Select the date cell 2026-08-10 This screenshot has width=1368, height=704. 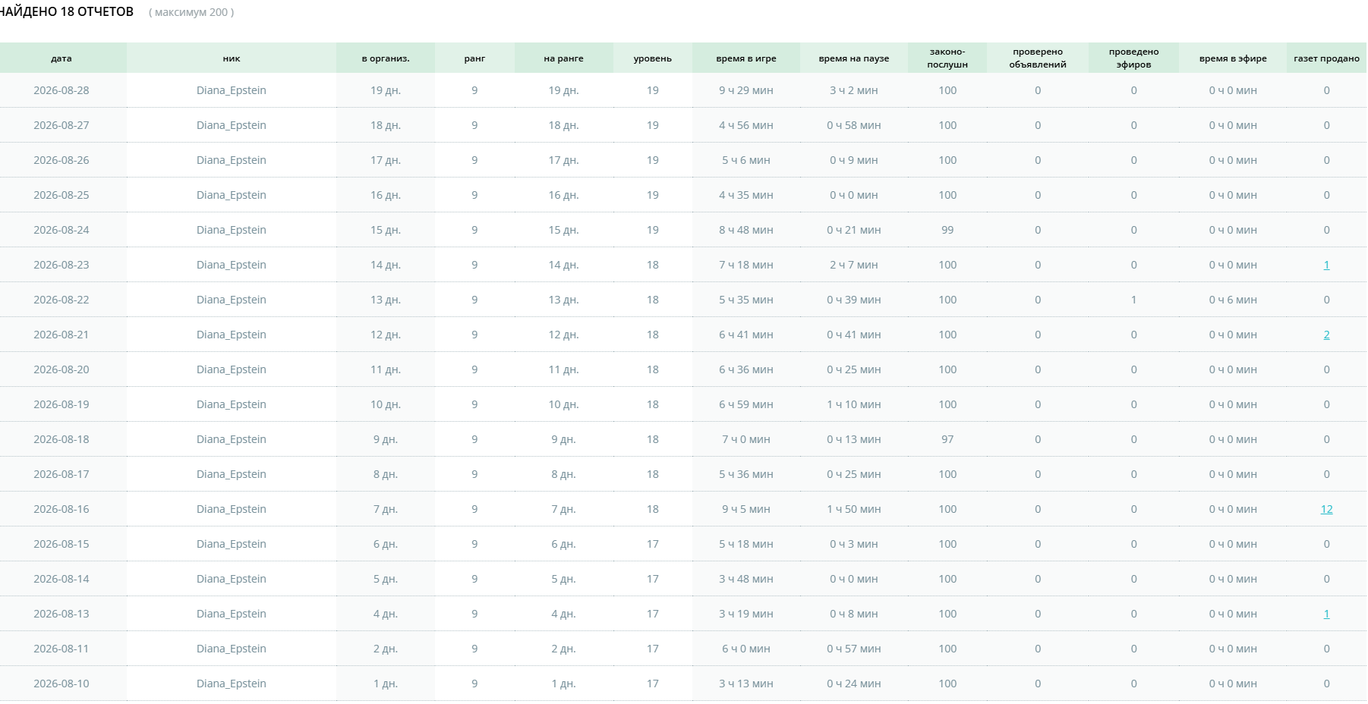point(61,684)
